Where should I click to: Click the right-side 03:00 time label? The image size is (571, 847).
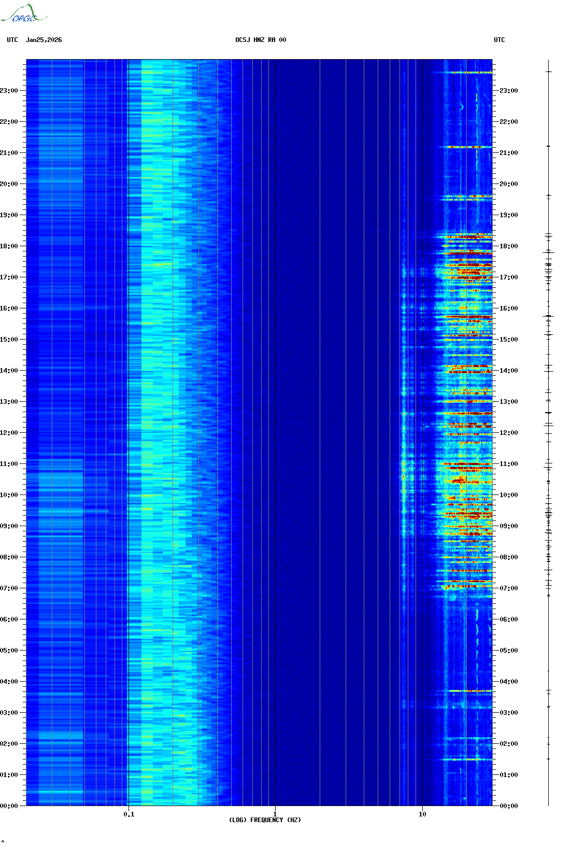tap(509, 713)
